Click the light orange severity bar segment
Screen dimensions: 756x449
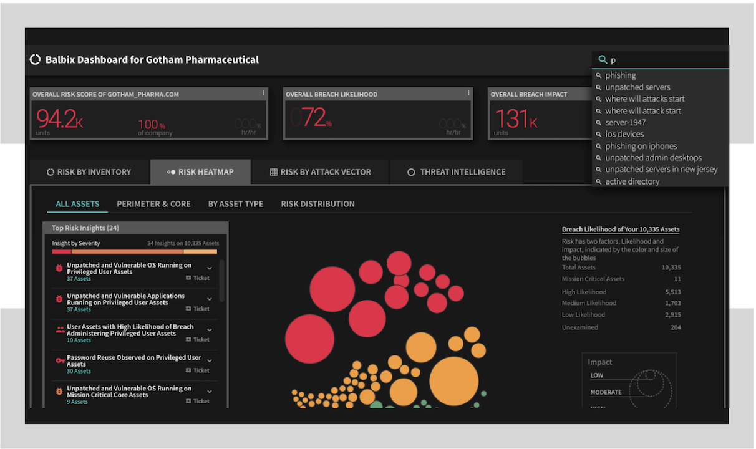(x=200, y=252)
